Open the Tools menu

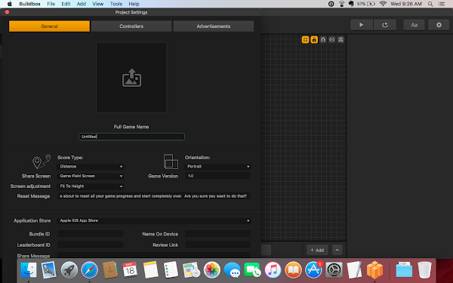click(x=116, y=4)
